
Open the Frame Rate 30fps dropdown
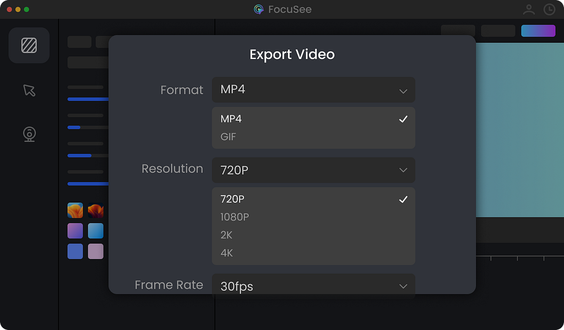[313, 285]
